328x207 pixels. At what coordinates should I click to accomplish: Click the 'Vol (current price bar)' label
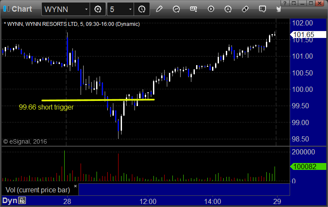click(37, 190)
